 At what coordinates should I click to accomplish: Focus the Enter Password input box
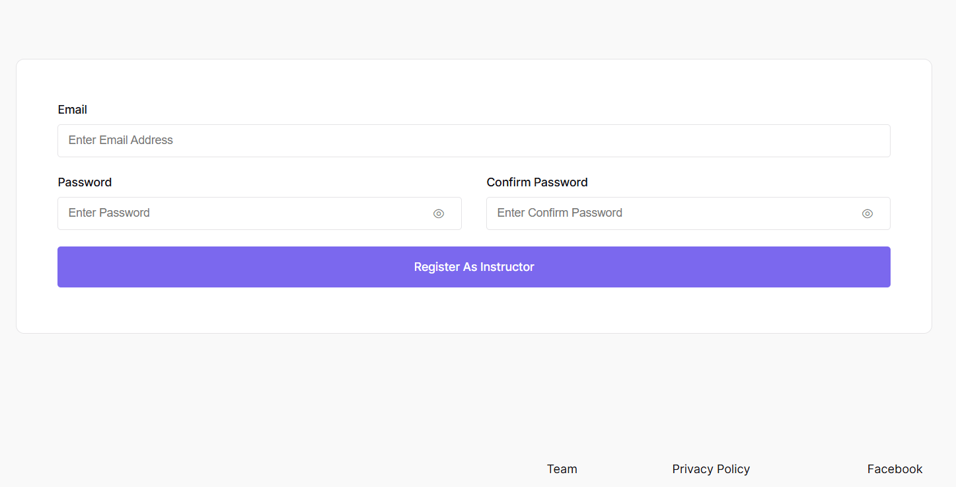click(231, 213)
